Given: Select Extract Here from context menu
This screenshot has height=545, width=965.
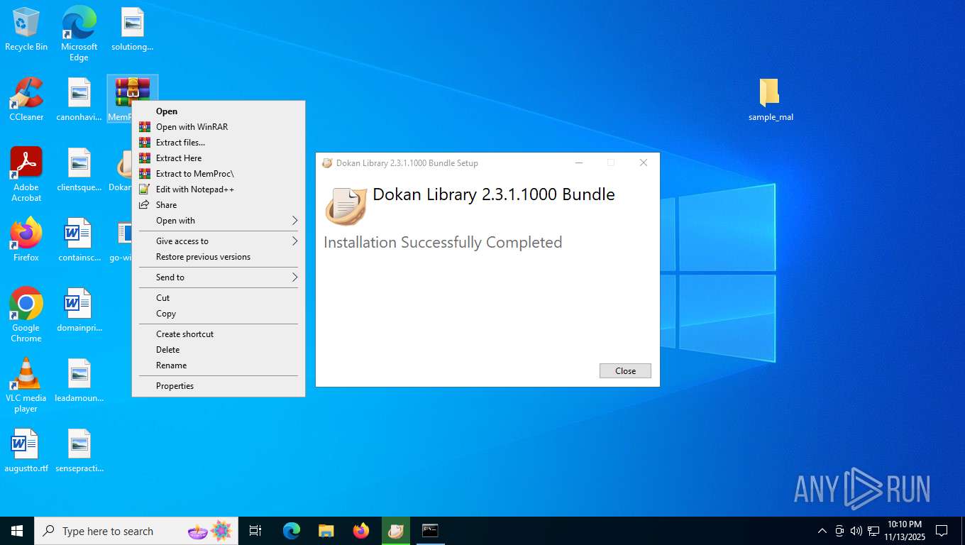Looking at the screenshot, I should (x=219, y=158).
